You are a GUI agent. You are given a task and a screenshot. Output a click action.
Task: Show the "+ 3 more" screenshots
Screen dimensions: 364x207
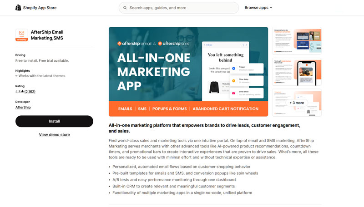point(297,103)
